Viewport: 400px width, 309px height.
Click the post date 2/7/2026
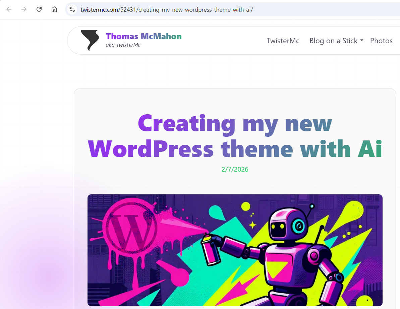(235, 169)
